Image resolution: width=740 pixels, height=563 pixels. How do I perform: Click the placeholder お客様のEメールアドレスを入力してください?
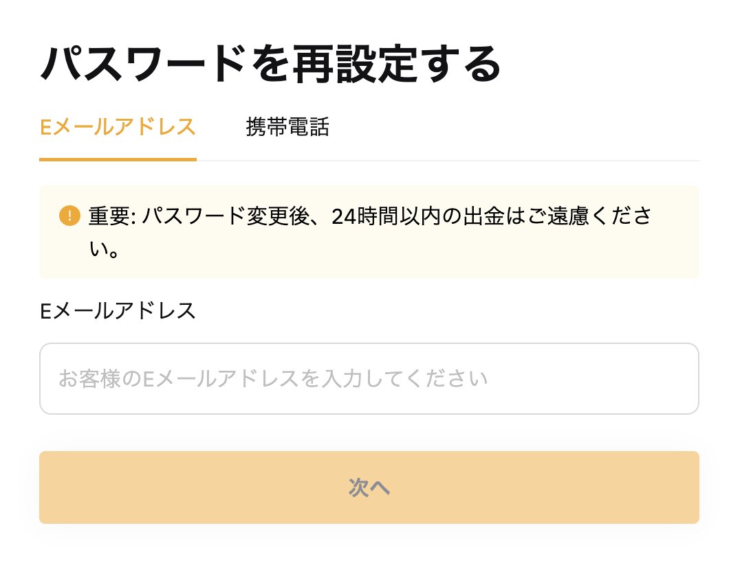(273, 379)
